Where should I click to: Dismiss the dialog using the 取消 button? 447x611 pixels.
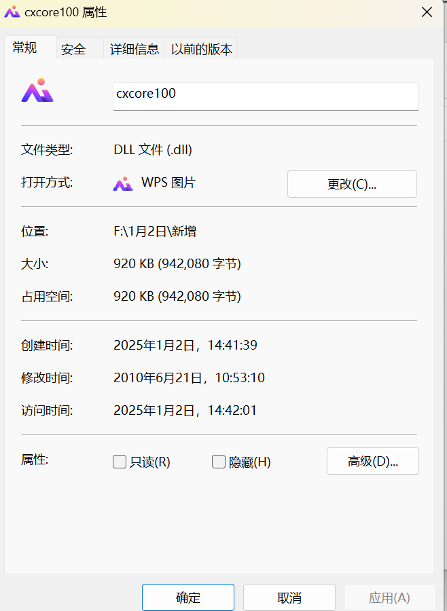pos(289,597)
